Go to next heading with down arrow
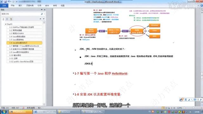The width and height of the screenshot is (203, 114). point(44,19)
